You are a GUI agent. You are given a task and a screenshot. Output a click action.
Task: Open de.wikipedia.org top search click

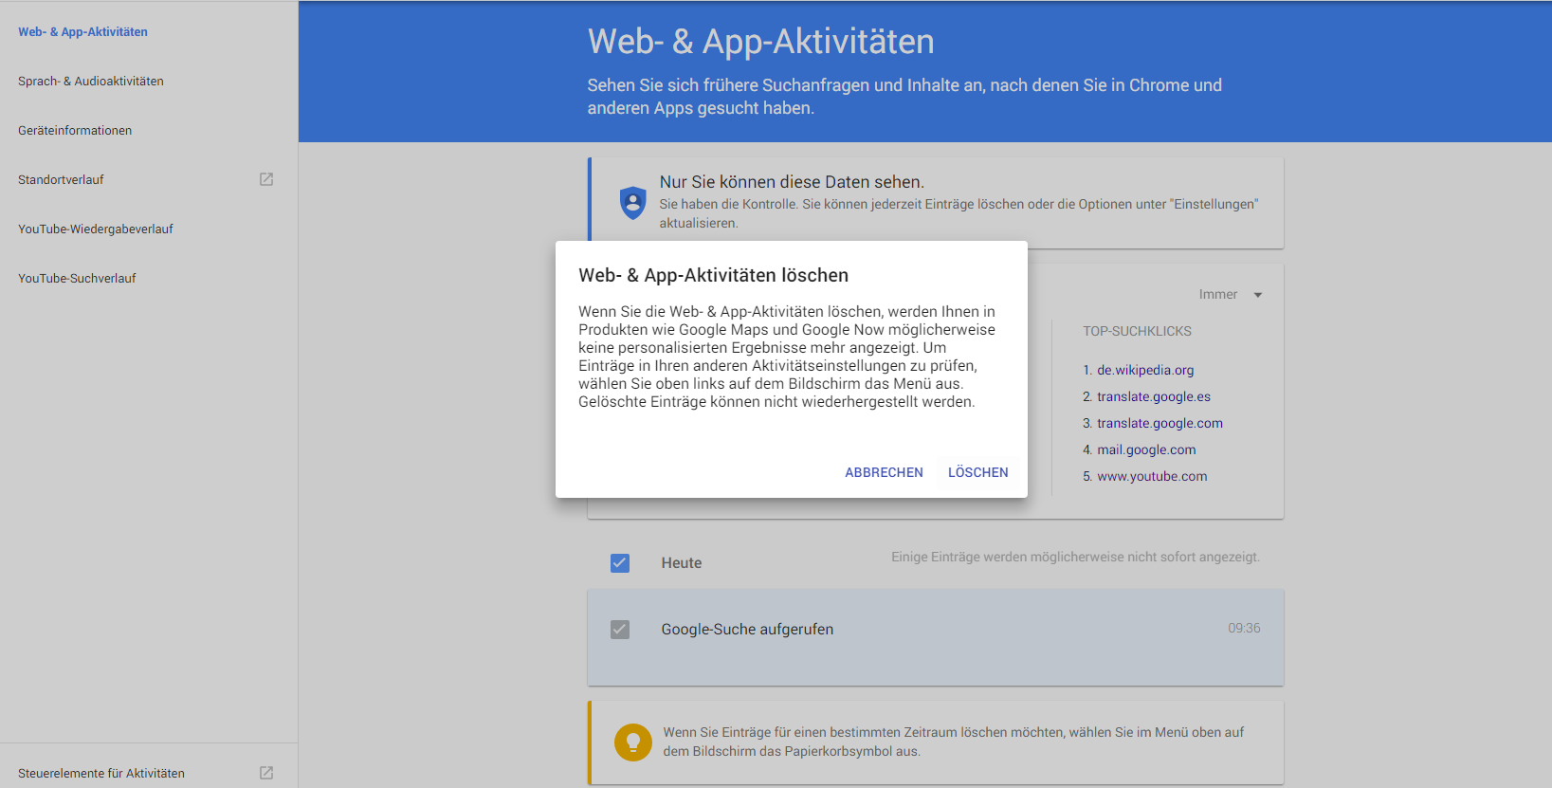(x=1145, y=370)
